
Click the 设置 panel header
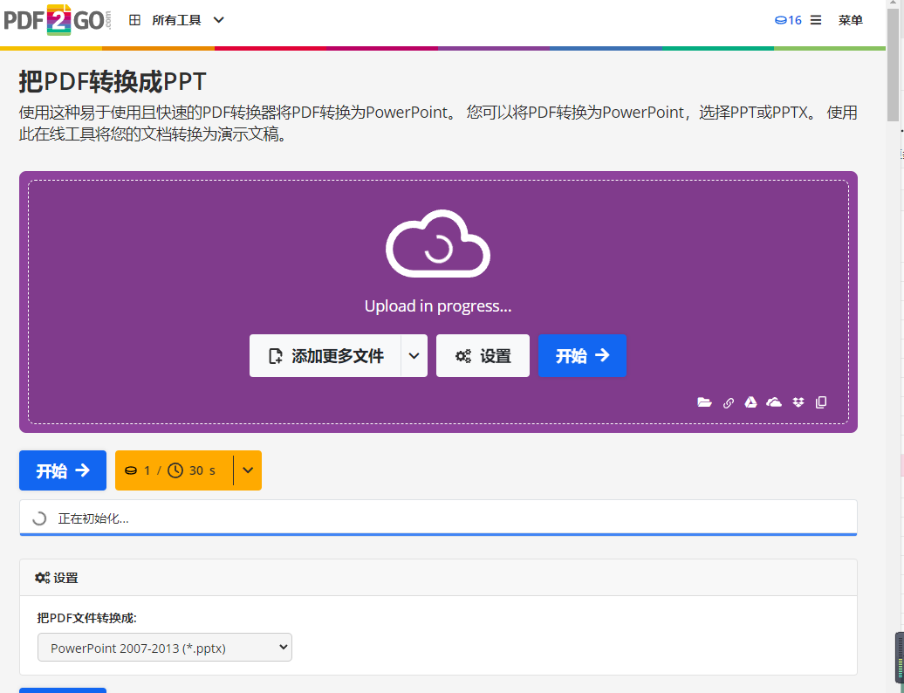point(438,578)
